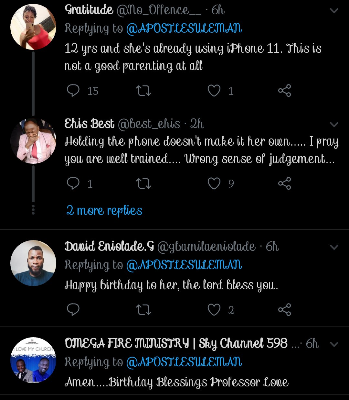Screen dimensions: 349x400
Task: Share Gratitude's tweet
Action: click(x=284, y=91)
